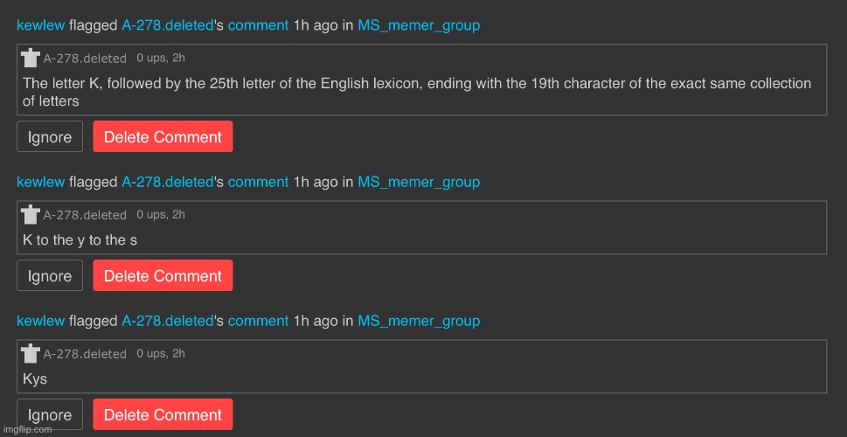Ignore the 'K to the y to the s' comment

tap(50, 275)
